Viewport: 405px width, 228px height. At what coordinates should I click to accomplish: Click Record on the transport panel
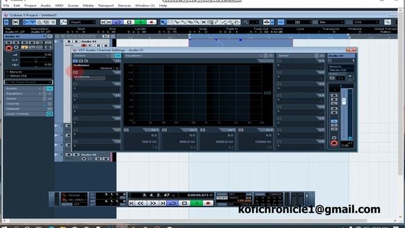click(x=208, y=203)
